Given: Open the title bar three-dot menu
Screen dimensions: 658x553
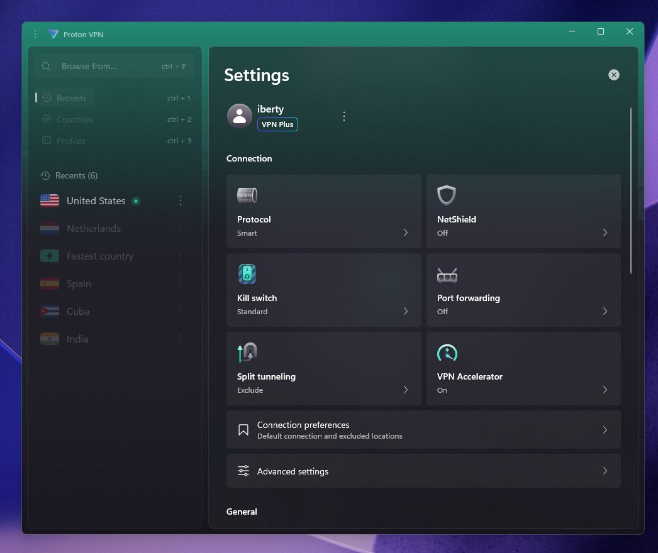Looking at the screenshot, I should click(x=35, y=34).
